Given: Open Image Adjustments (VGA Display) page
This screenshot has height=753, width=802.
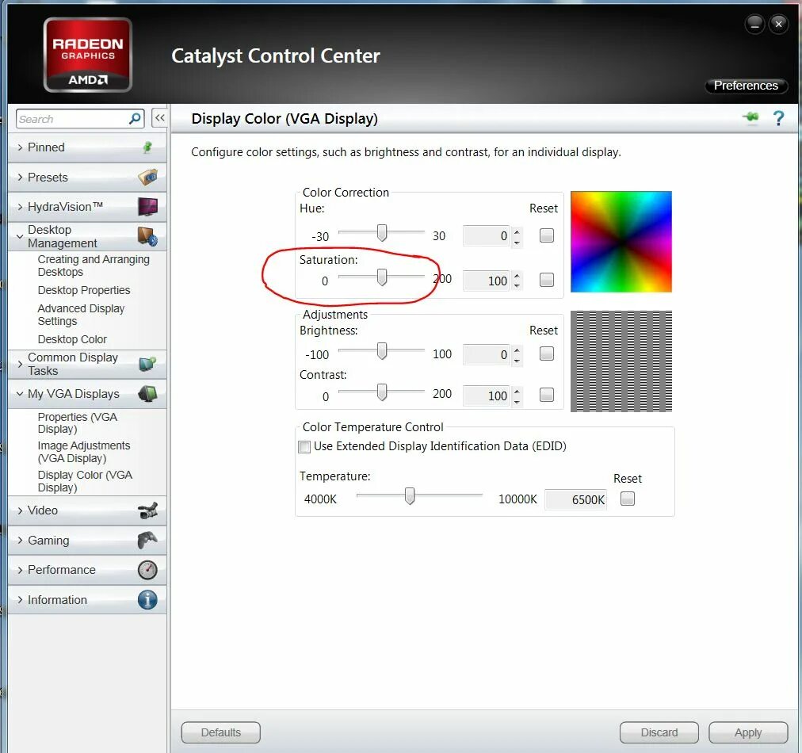Looking at the screenshot, I should (84, 452).
